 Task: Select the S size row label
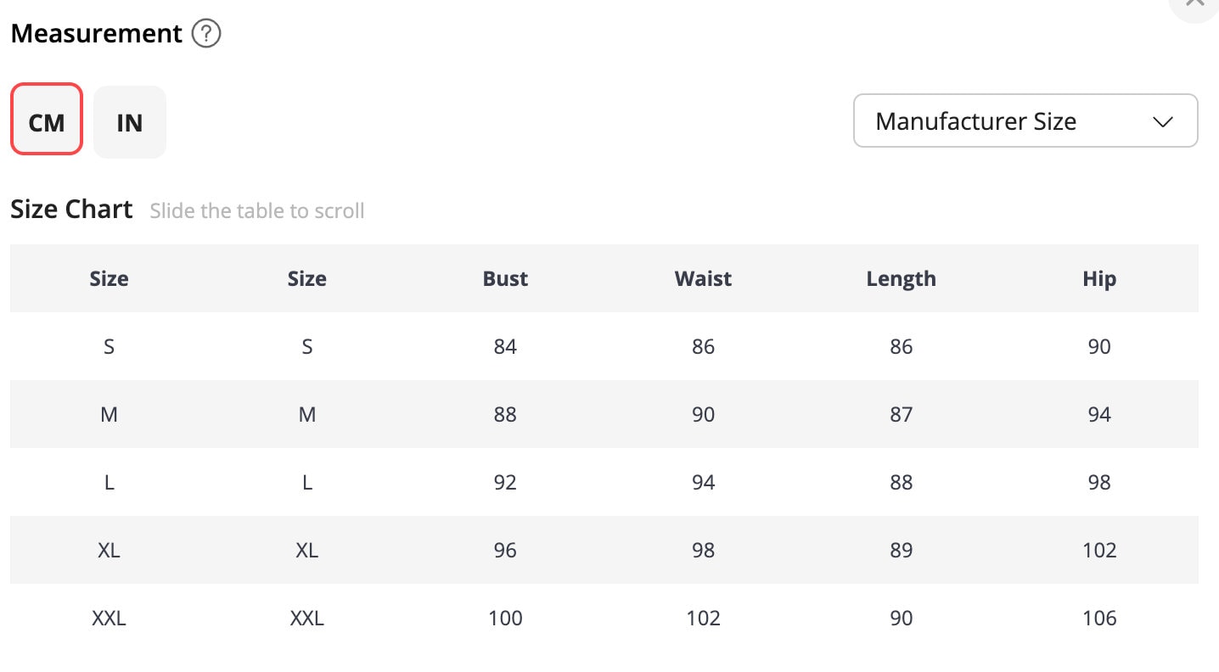109,346
